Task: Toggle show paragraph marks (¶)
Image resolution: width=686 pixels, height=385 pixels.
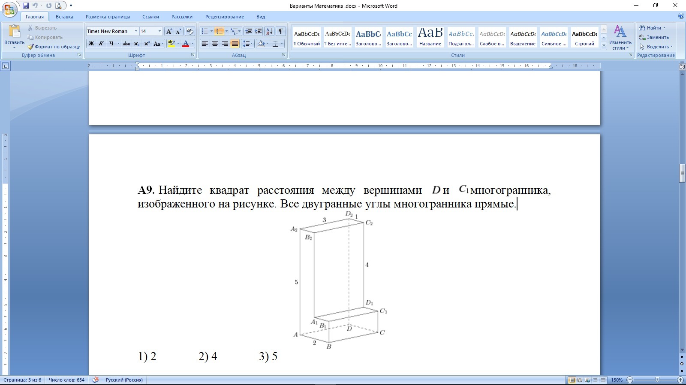Action: pos(281,31)
